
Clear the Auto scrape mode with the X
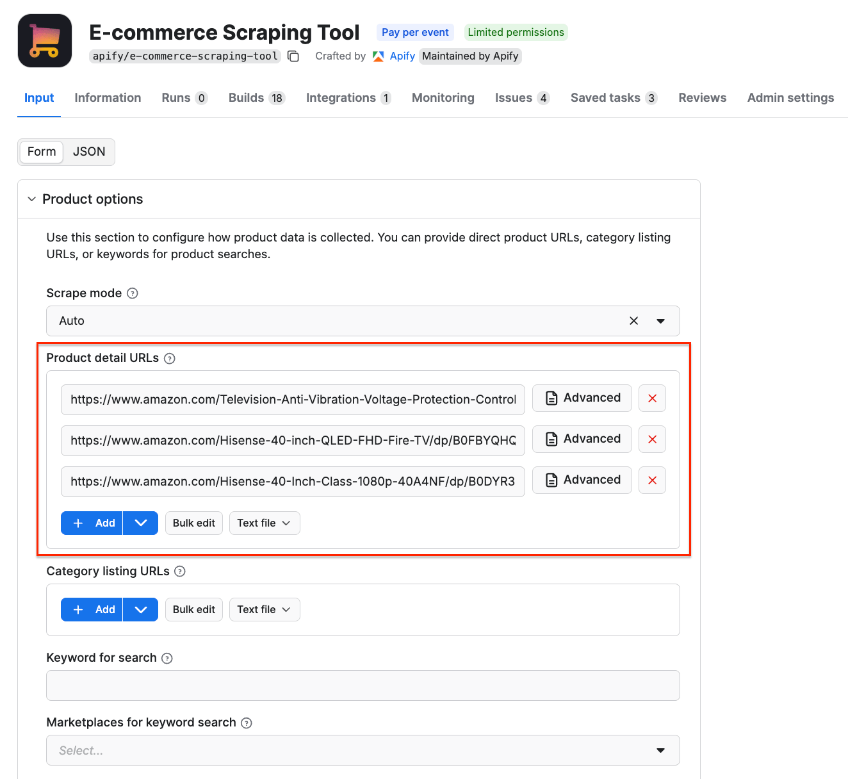click(x=633, y=320)
